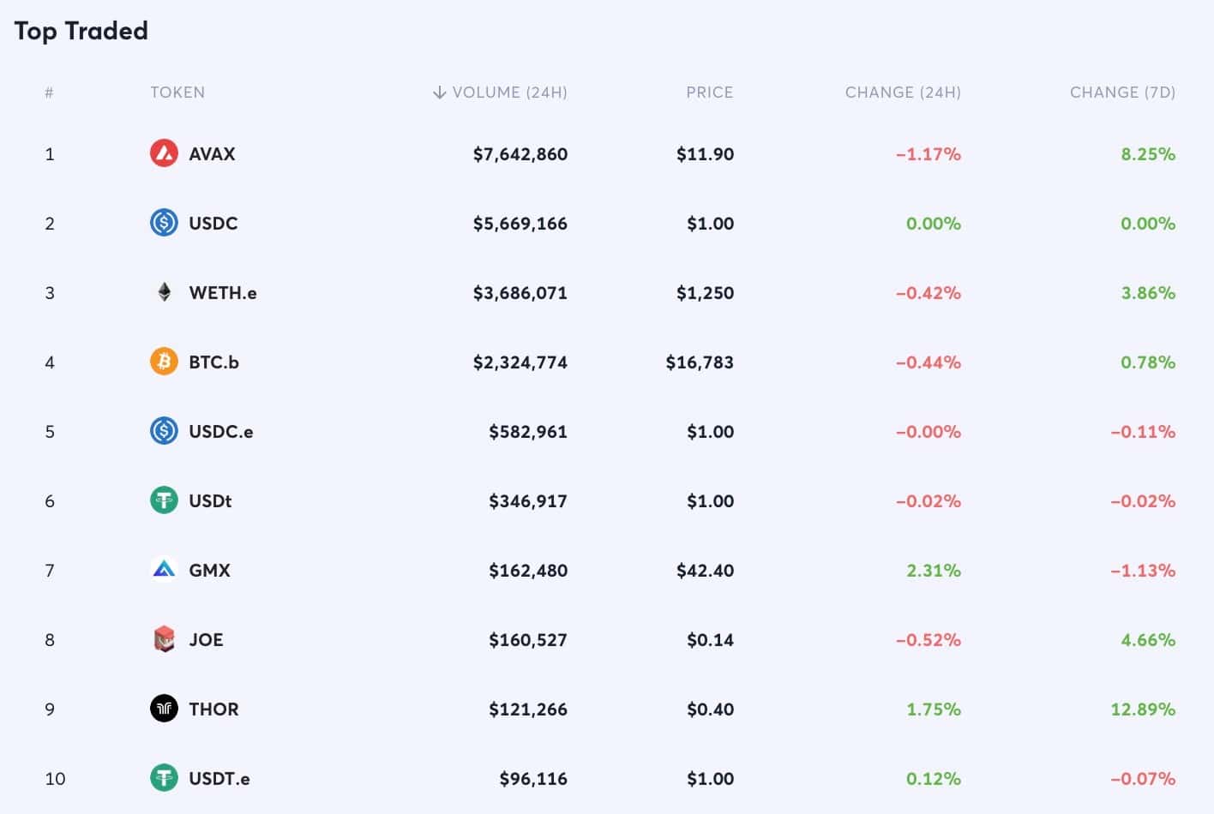Sort table by Price column header
This screenshot has width=1214, height=814.
[x=709, y=93]
